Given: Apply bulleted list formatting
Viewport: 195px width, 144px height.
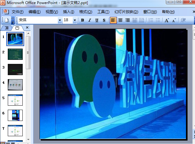Looking at the screenshot, I should pyautogui.click(x=158, y=20).
